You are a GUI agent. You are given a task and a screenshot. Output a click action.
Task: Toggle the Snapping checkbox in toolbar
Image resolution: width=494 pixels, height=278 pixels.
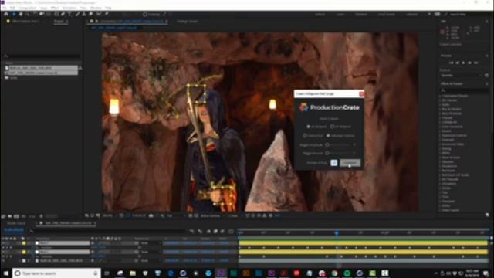point(145,15)
